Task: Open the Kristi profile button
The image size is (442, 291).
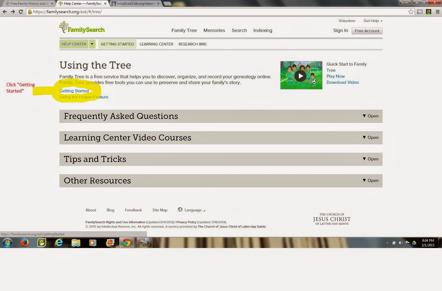Action: click(x=405, y=2)
